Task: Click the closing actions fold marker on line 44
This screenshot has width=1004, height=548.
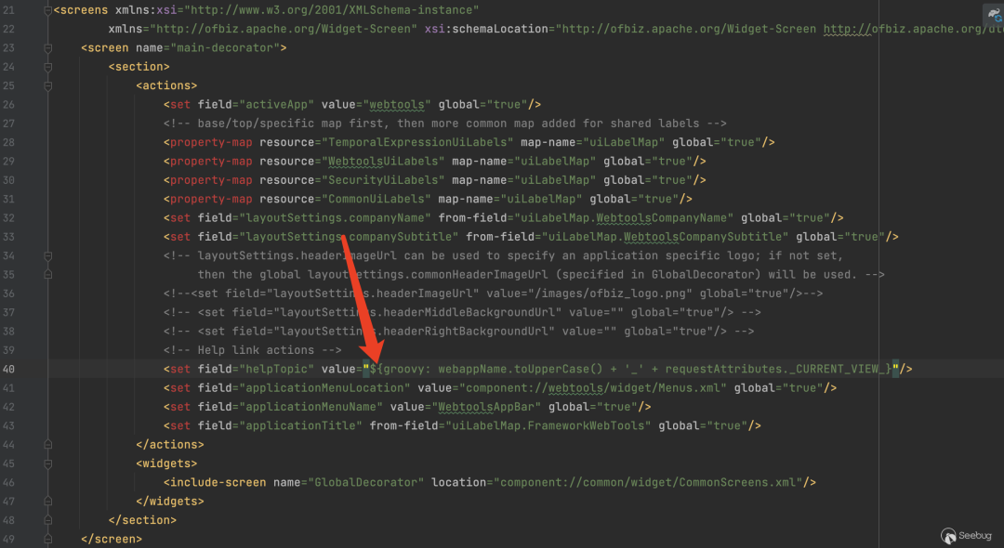Action: (x=48, y=444)
